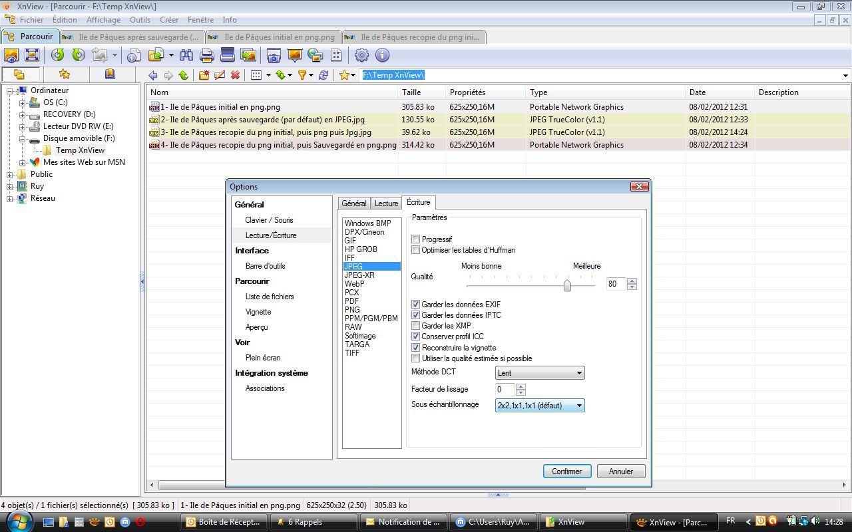Open the Fichier menu
Viewport: 852px width, 532px height.
[x=32, y=20]
